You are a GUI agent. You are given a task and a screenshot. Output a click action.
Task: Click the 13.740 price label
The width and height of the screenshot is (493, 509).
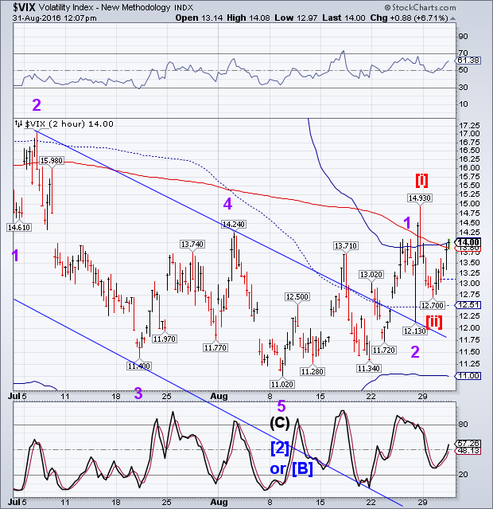pos(192,244)
